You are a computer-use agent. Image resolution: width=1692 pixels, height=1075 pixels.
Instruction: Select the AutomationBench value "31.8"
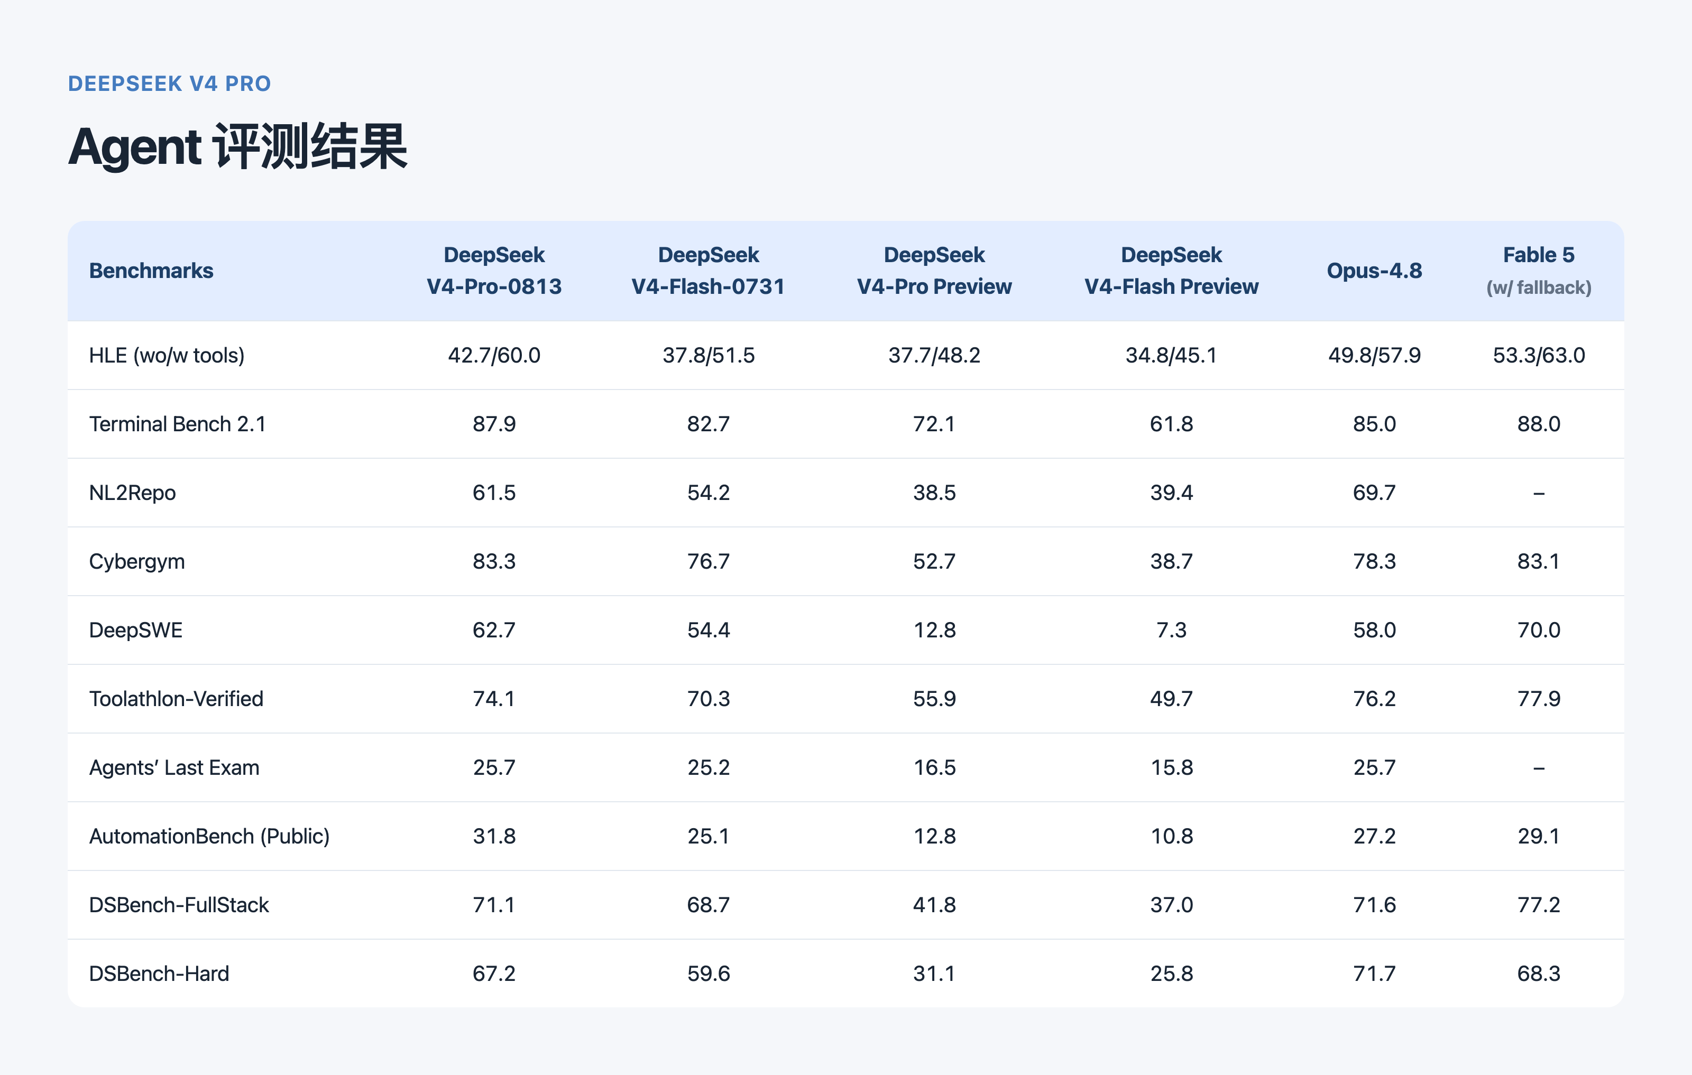[x=494, y=836]
